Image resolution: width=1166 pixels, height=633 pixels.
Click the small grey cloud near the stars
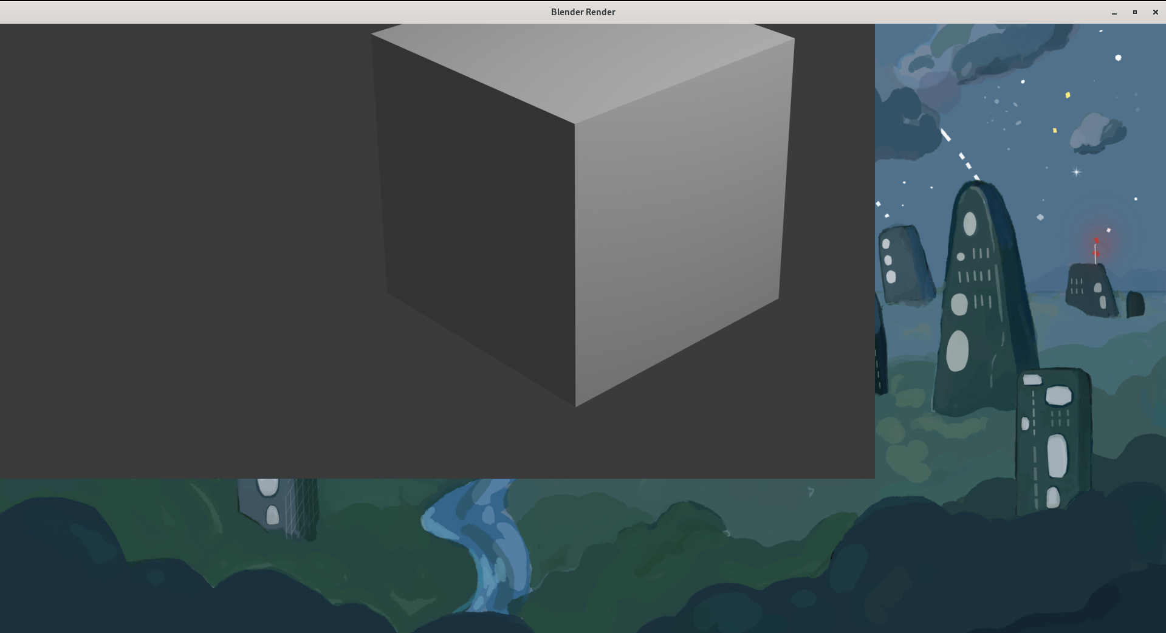[x=1099, y=132]
